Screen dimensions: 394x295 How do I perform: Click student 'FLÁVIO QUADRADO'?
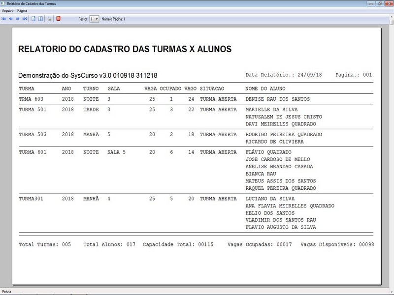(x=268, y=152)
